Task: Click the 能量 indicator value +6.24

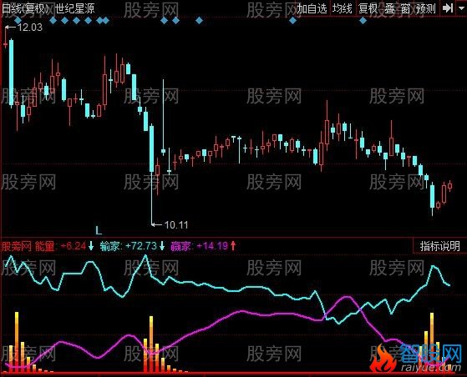Action: pos(74,246)
